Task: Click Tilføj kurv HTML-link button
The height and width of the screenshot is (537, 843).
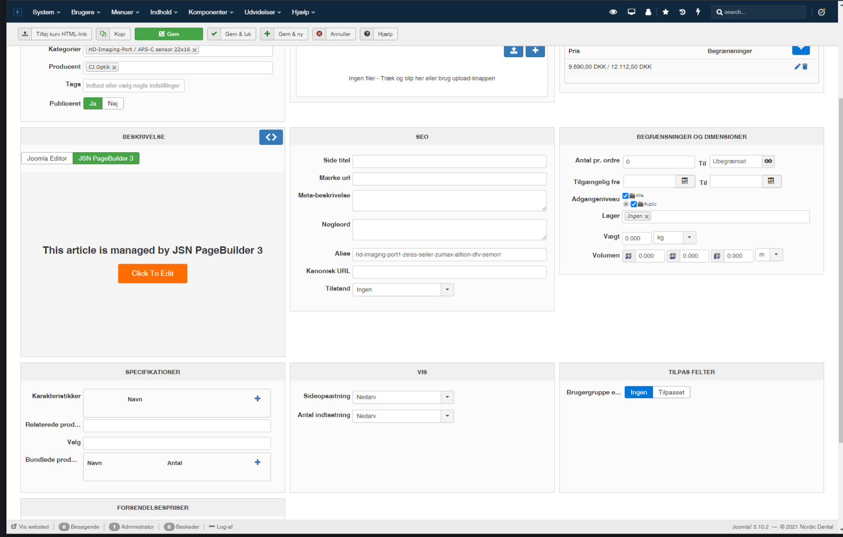Action: 55,34
